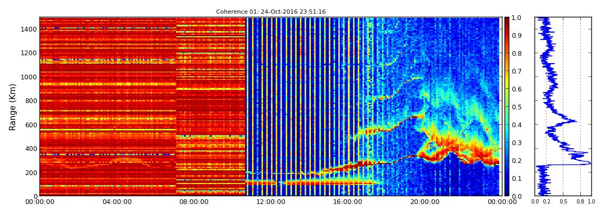Click the colorbar 0.2 tick label

click(516, 160)
